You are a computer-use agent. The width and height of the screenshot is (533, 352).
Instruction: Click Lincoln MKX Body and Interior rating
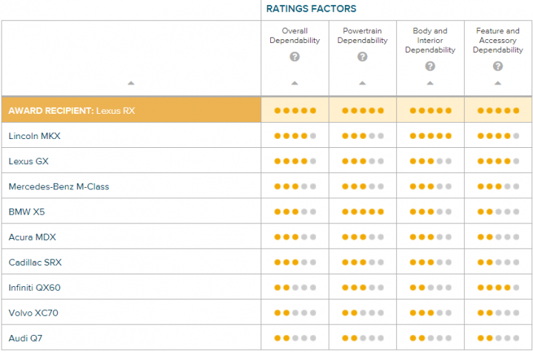430,136
